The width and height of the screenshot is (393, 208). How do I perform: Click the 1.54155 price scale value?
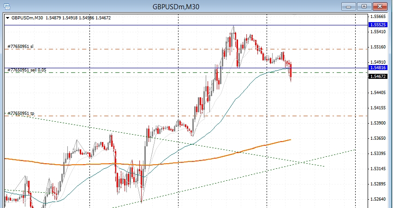point(378,108)
